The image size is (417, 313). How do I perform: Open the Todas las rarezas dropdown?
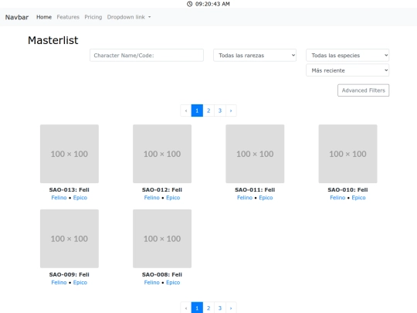255,56
